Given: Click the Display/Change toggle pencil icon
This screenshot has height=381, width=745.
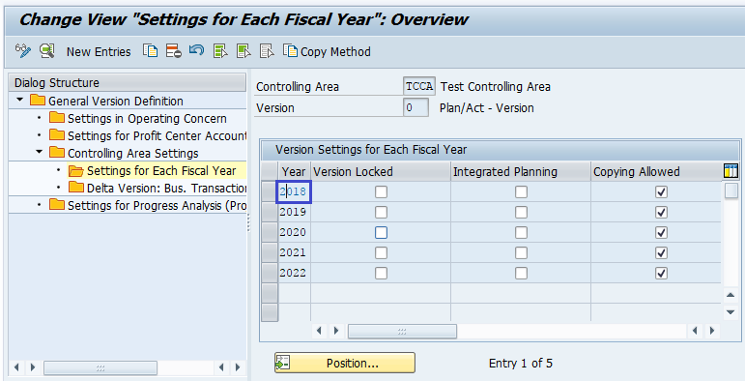Looking at the screenshot, I should pyautogui.click(x=23, y=51).
